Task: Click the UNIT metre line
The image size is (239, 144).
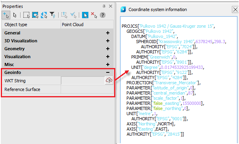Action: coord(142,114)
